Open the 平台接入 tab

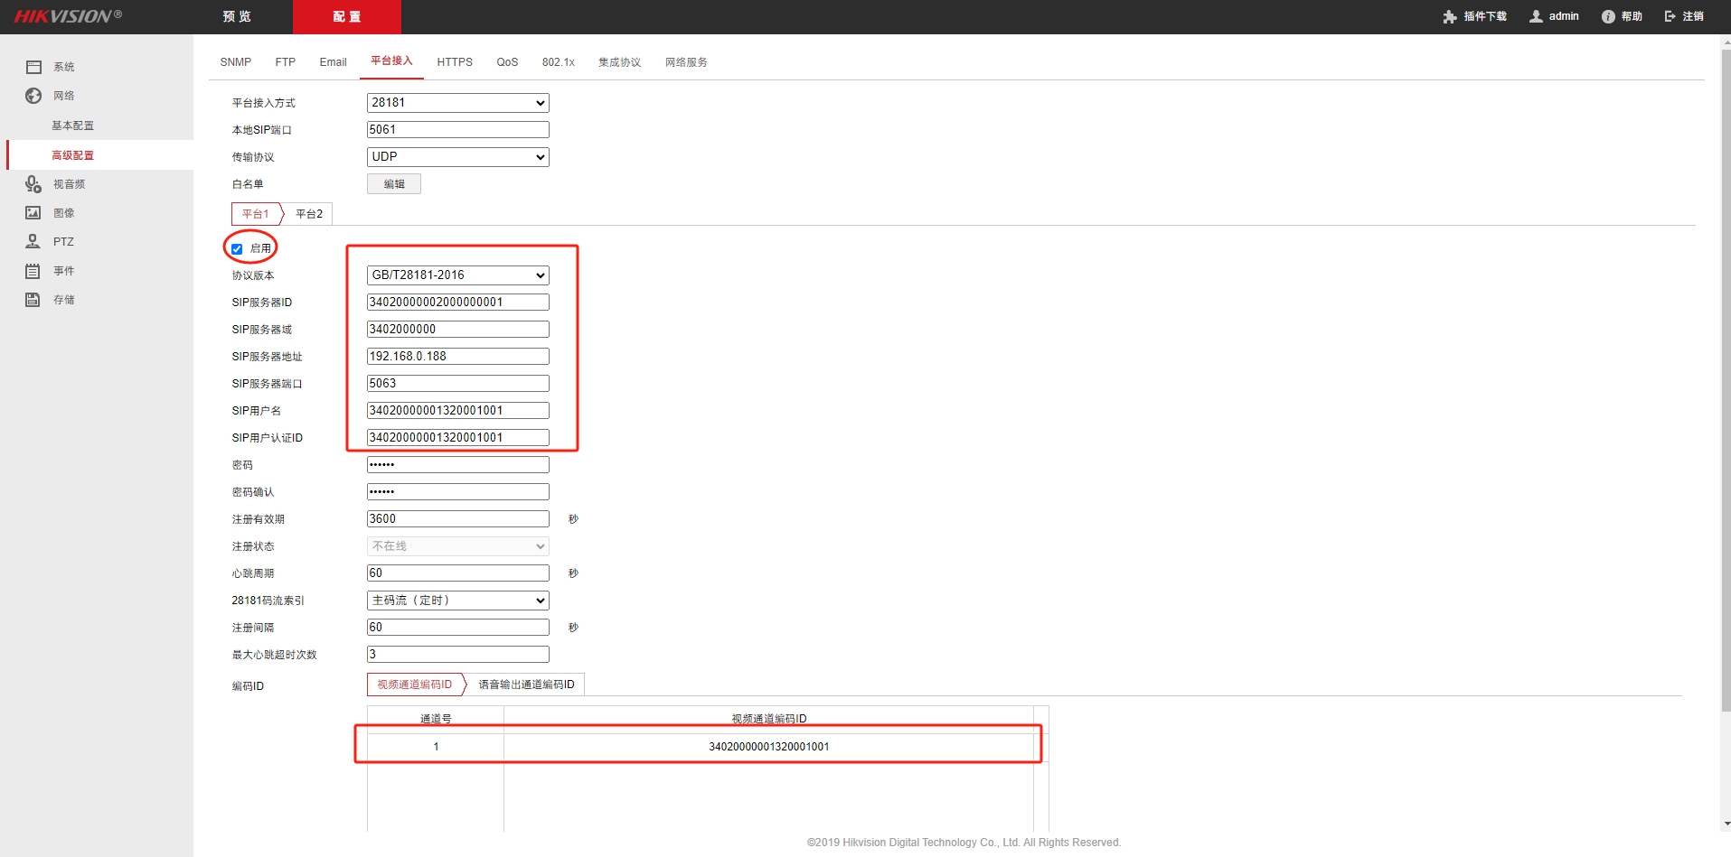click(391, 61)
